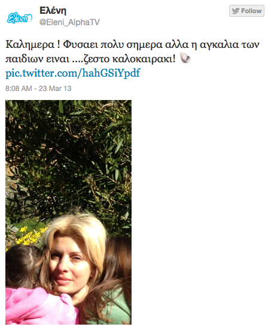Enlarge the attached tweet photo

tap(68, 212)
